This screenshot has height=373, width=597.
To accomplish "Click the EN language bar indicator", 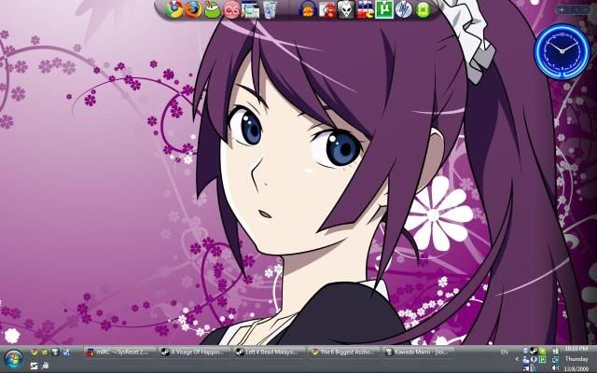I will coord(504,352).
